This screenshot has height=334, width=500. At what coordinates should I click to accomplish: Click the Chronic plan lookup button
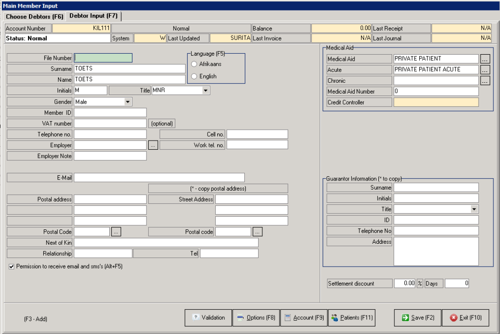(x=485, y=81)
